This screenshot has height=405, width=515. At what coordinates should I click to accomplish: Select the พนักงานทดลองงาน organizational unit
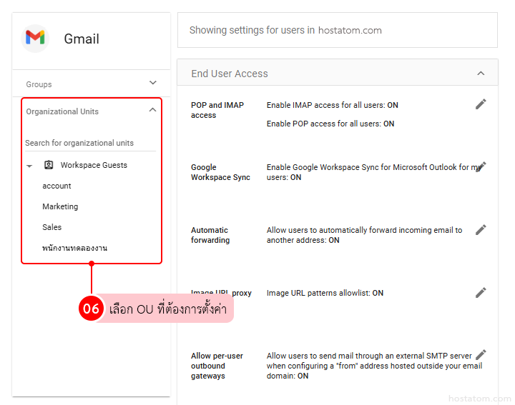(75, 248)
